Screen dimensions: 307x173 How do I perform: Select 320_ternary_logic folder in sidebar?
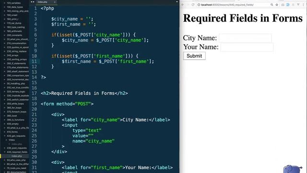click(x=16, y=92)
